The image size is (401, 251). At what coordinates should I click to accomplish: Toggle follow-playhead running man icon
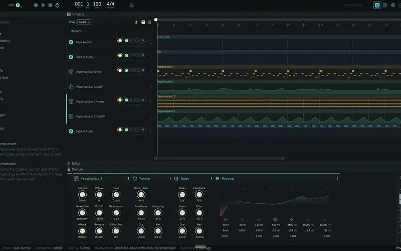pyautogui.click(x=136, y=22)
